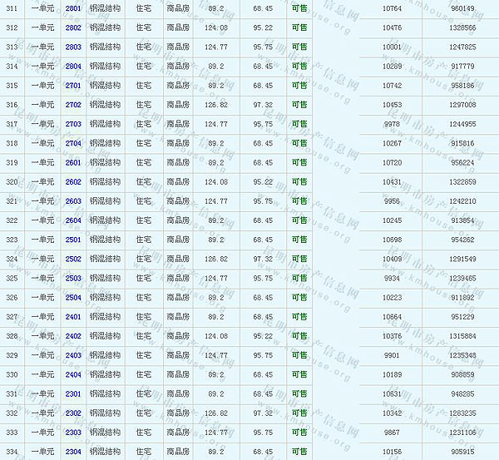The height and width of the screenshot is (460, 499).
Task: Click room number 2802 link
Action: point(73,27)
